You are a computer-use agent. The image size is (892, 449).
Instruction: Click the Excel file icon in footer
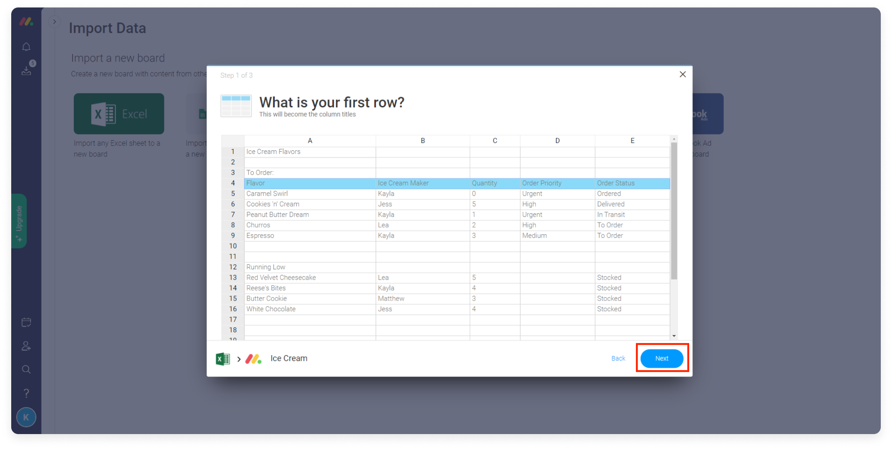click(x=223, y=358)
